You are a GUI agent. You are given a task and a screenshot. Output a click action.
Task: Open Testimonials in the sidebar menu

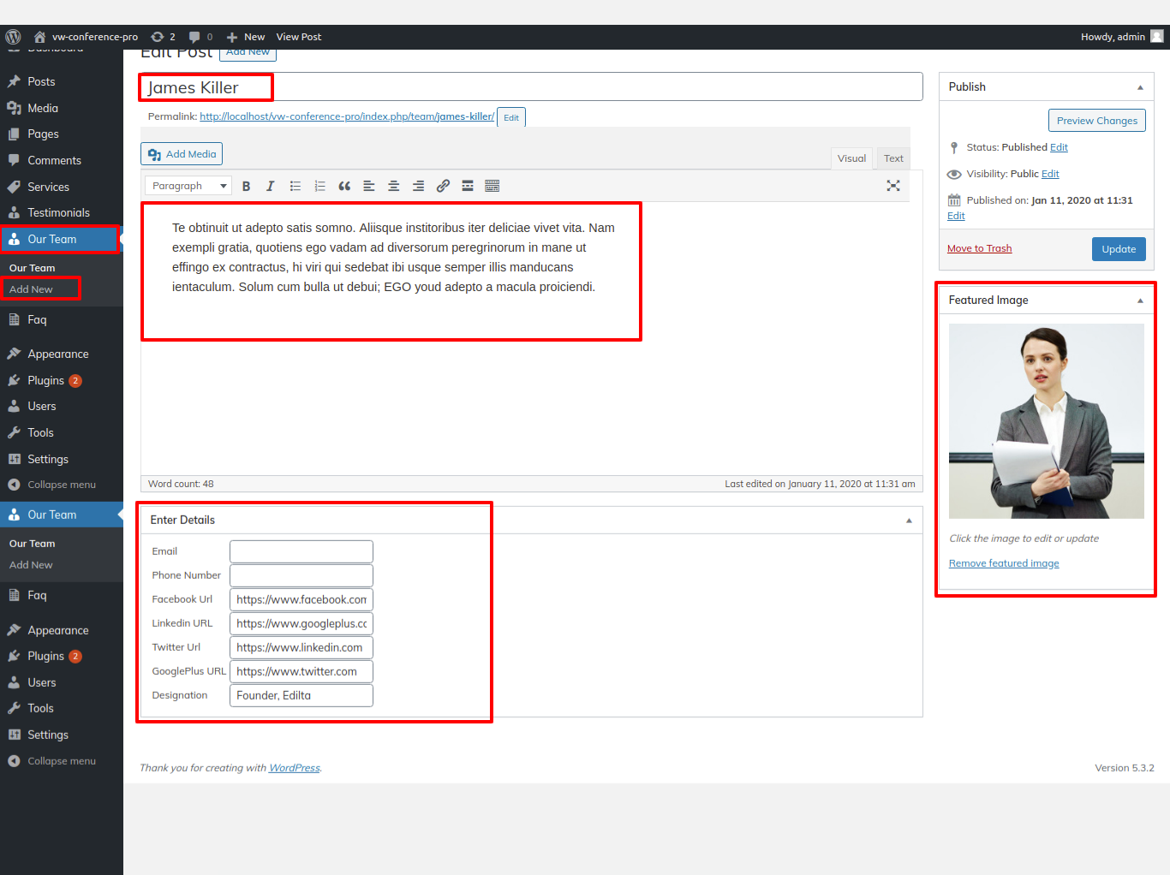[58, 213]
